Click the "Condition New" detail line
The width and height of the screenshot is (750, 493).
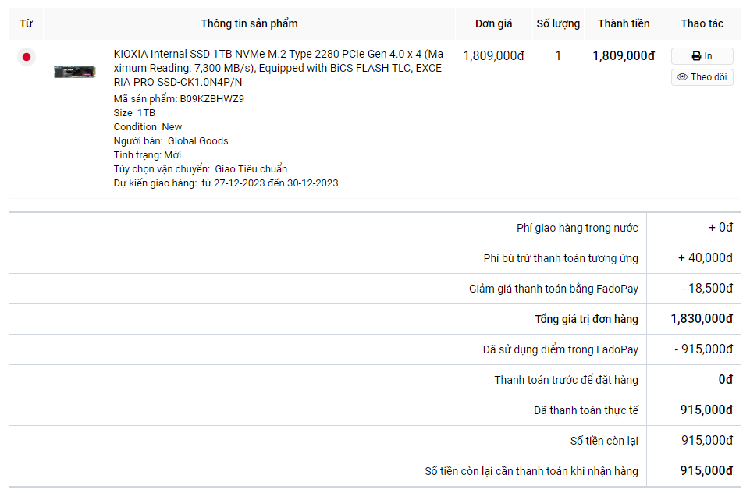(148, 126)
